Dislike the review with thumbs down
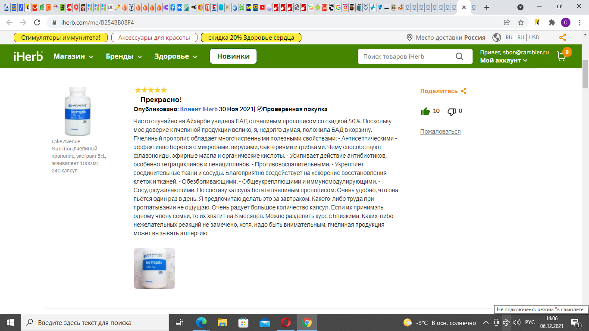 452,112
